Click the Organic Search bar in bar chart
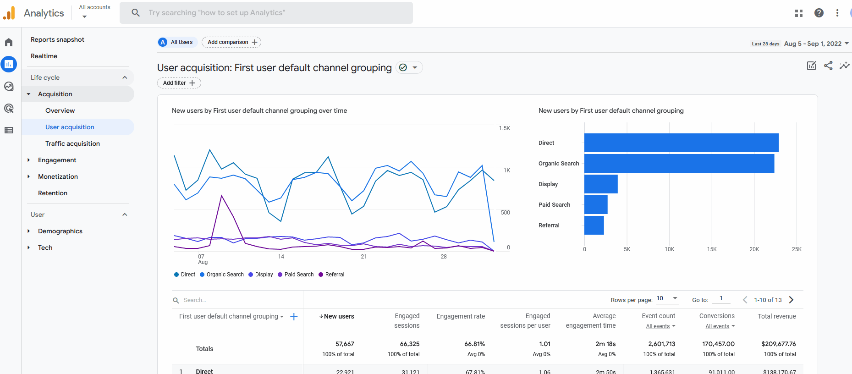The height and width of the screenshot is (374, 852). [x=679, y=163]
